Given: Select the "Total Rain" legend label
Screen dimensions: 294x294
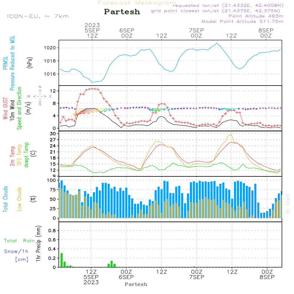Looking at the screenshot, I should pyautogui.click(x=19, y=240).
